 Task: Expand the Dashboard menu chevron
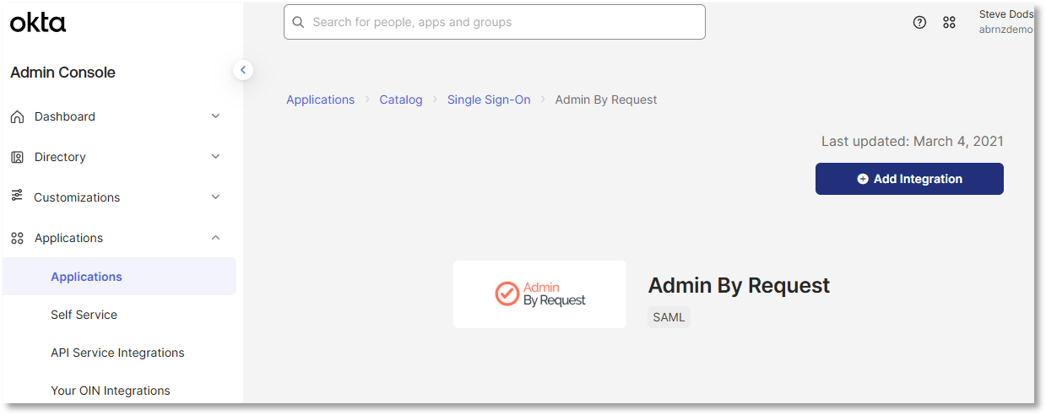[x=215, y=116]
